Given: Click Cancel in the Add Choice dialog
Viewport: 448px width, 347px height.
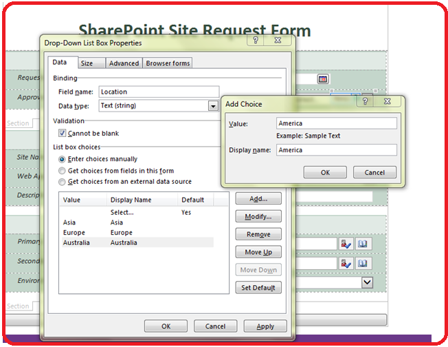Looking at the screenshot, I should [x=374, y=172].
